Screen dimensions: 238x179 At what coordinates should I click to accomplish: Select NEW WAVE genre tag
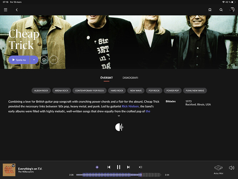pyautogui.click(x=136, y=91)
